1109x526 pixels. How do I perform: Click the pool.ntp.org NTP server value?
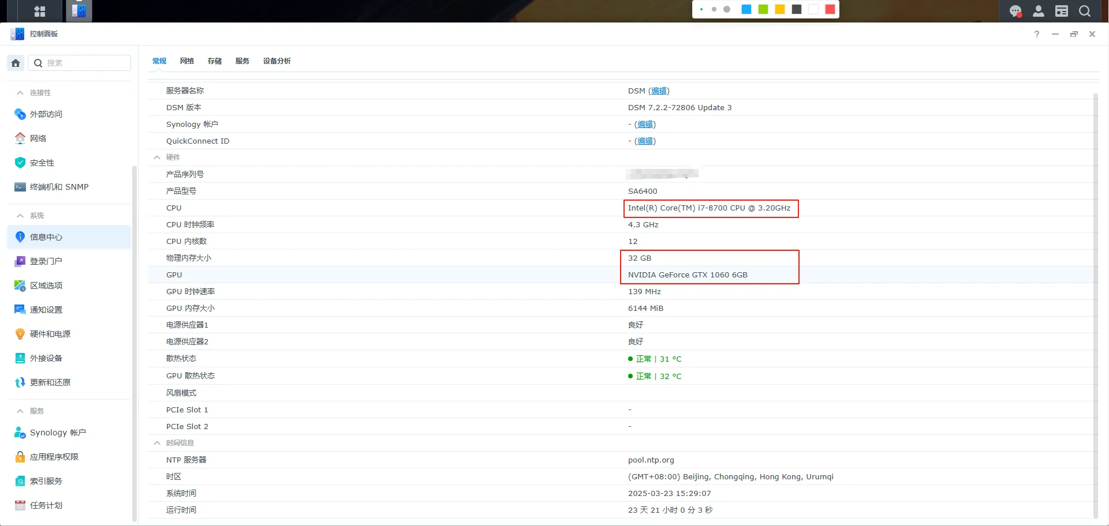pos(651,460)
